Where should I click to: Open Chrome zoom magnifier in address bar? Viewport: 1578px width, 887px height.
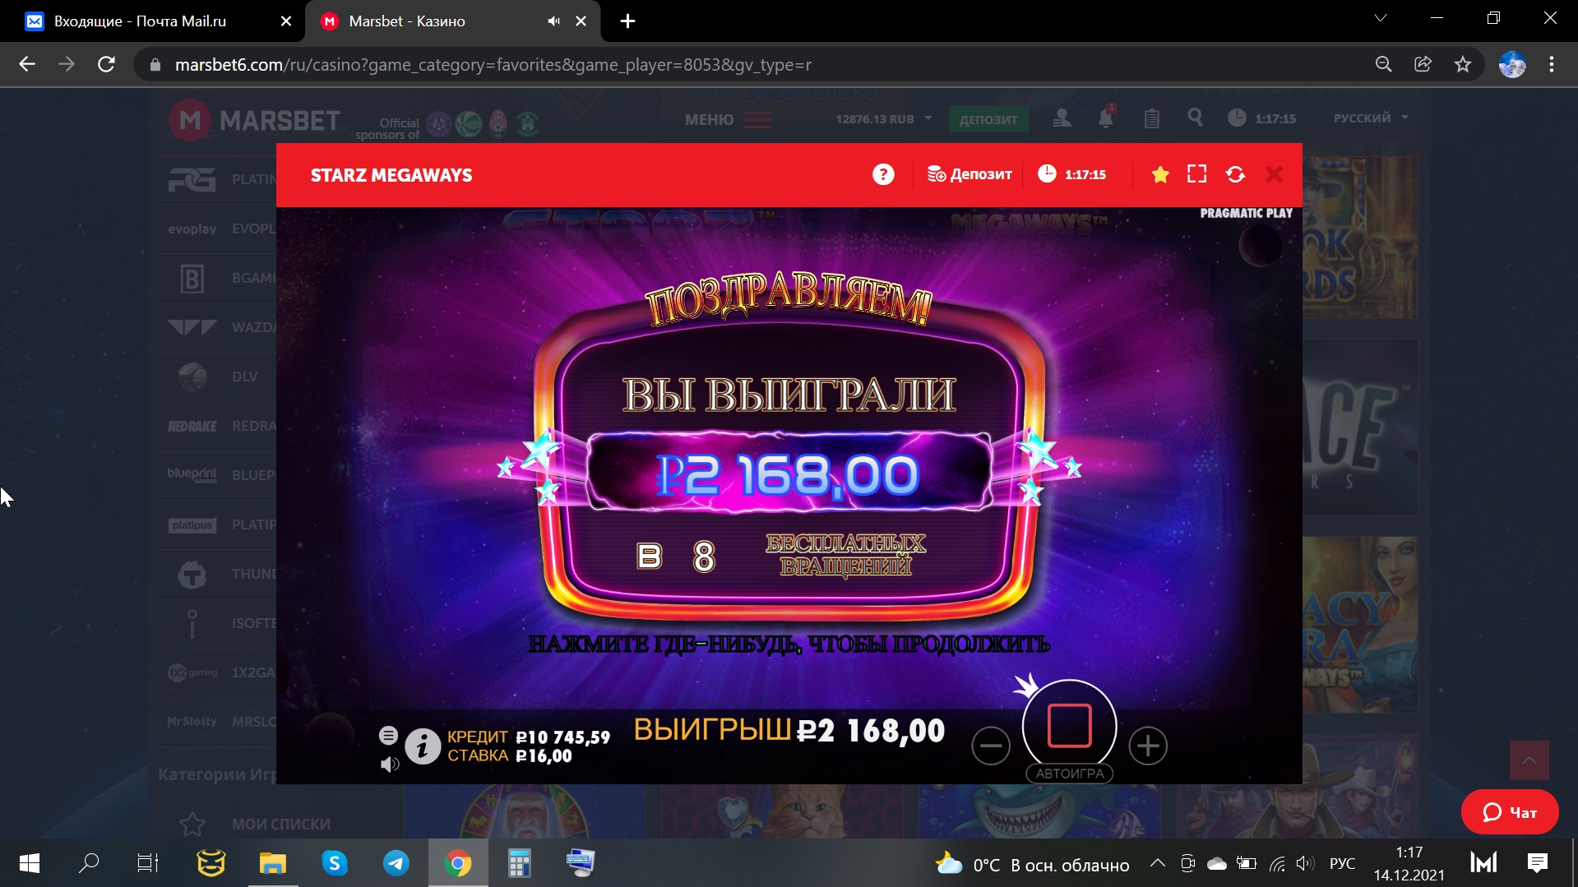pyautogui.click(x=1383, y=64)
